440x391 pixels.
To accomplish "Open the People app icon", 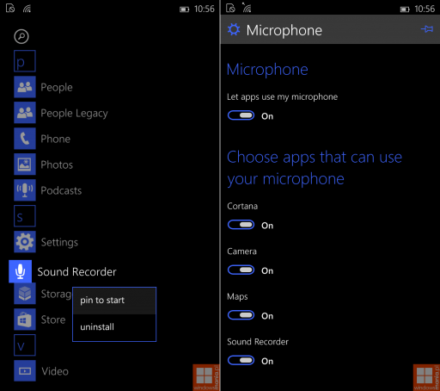I will point(25,87).
